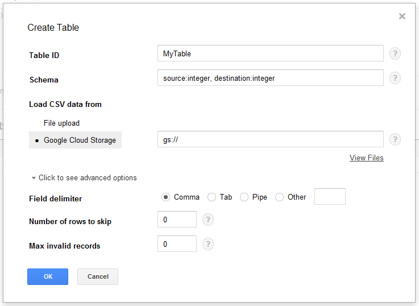This screenshot has width=419, height=306.
Task: Click the custom Other delimiter text box
Action: click(x=330, y=197)
